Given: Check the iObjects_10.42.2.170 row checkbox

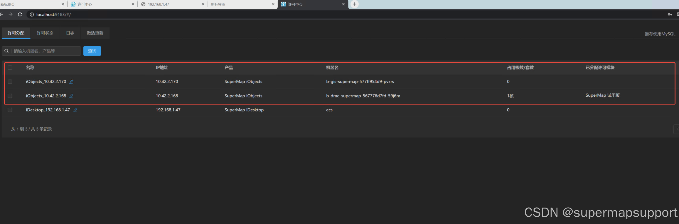Looking at the screenshot, I should pyautogui.click(x=10, y=82).
